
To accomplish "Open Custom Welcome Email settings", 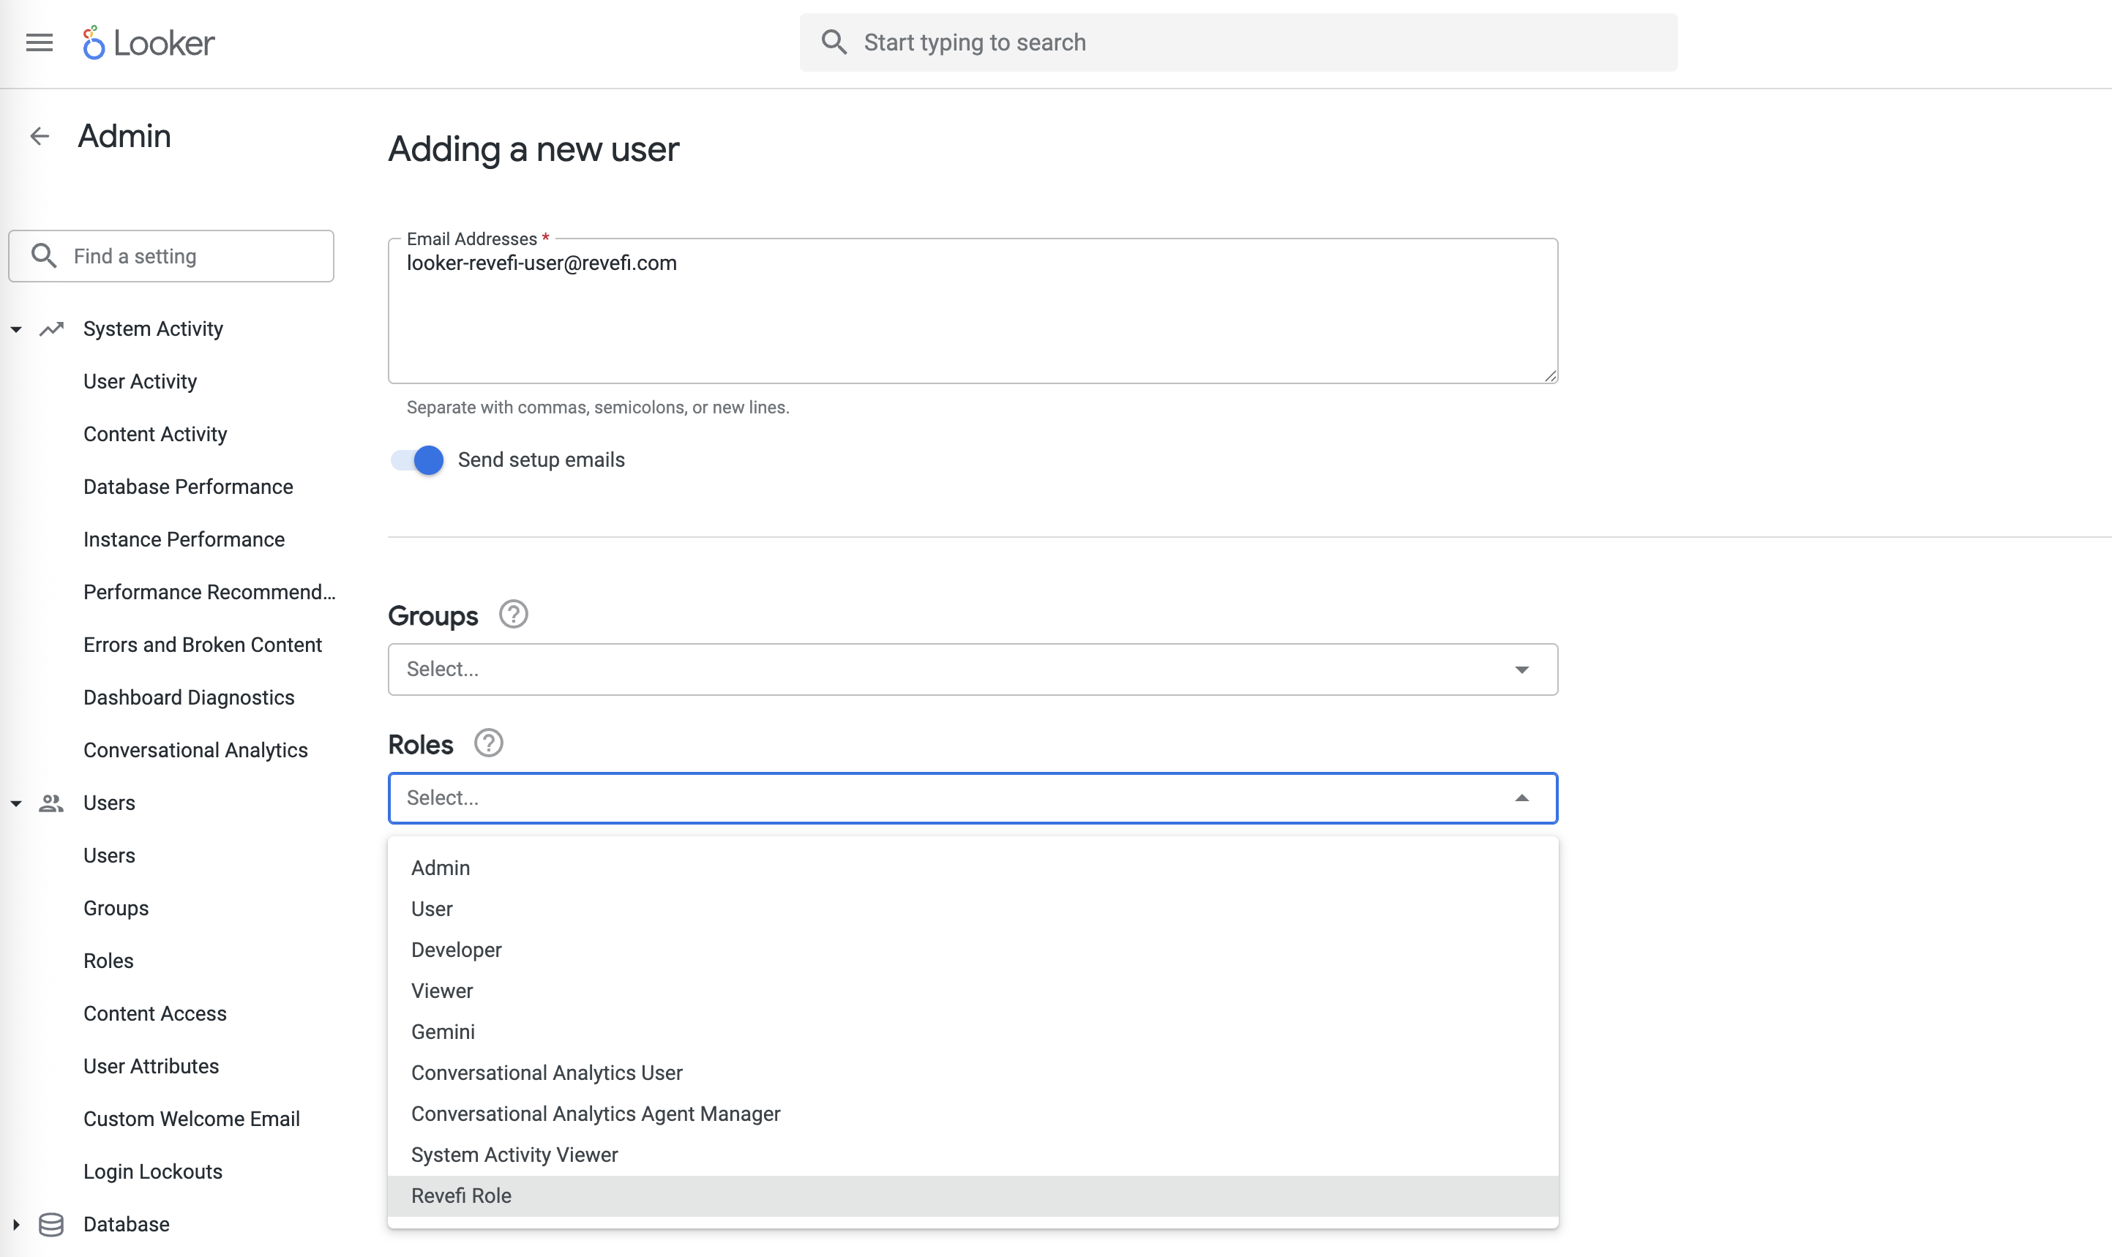I will pos(192,1119).
